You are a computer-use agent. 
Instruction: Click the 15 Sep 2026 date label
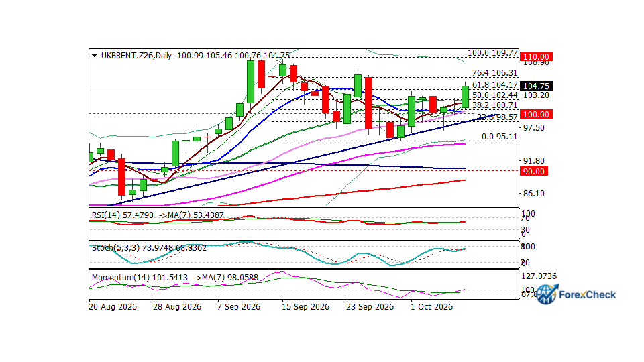306,306
